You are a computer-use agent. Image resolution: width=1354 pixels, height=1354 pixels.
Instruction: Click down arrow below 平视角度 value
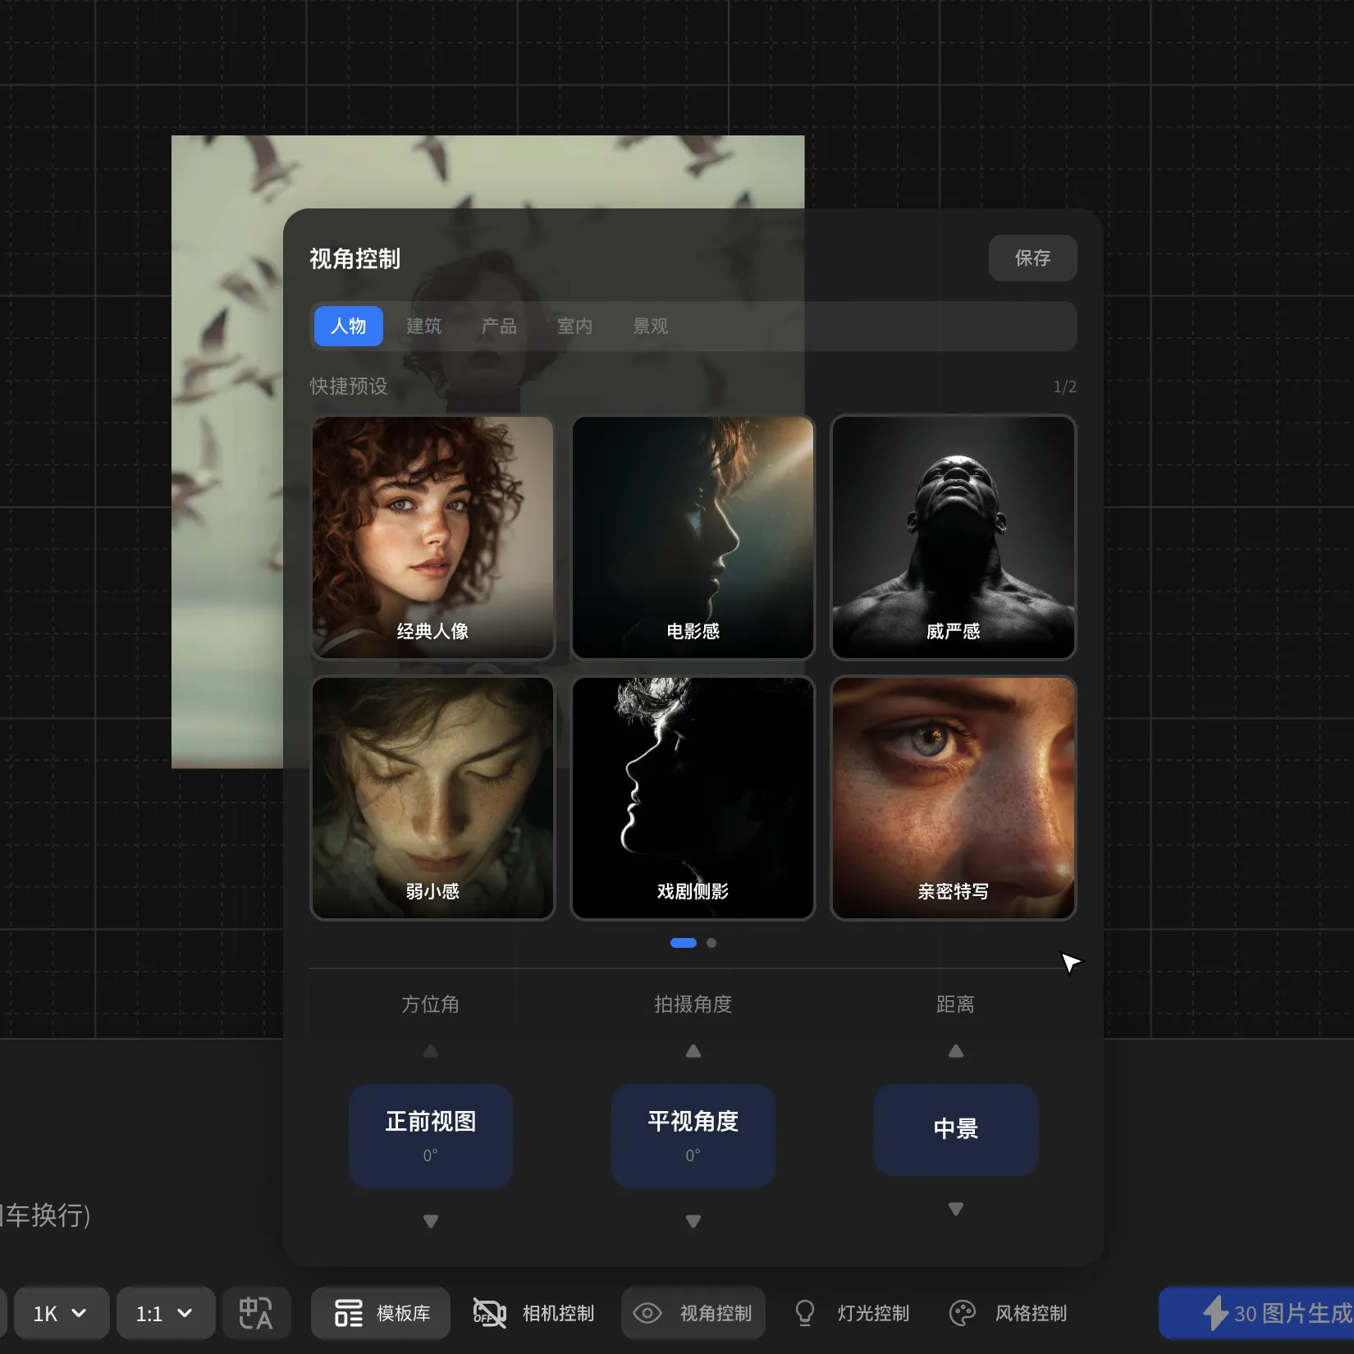(693, 1221)
